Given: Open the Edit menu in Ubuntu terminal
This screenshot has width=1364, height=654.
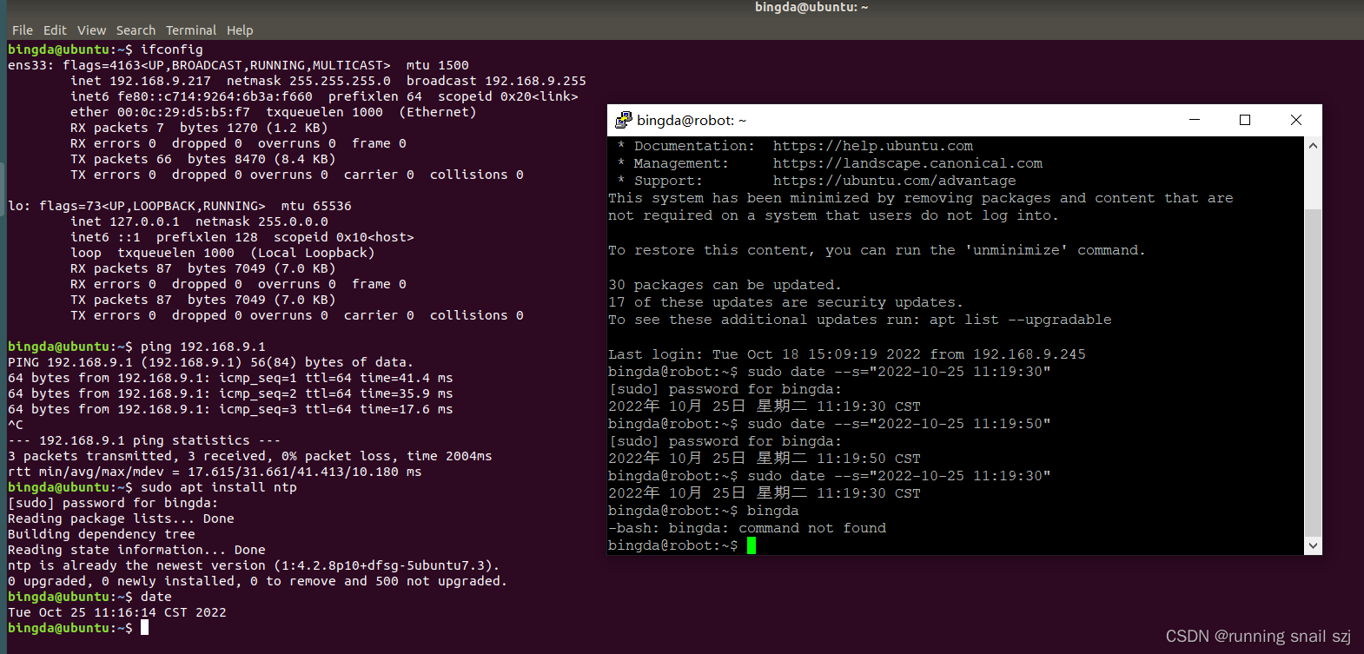Looking at the screenshot, I should [x=55, y=30].
